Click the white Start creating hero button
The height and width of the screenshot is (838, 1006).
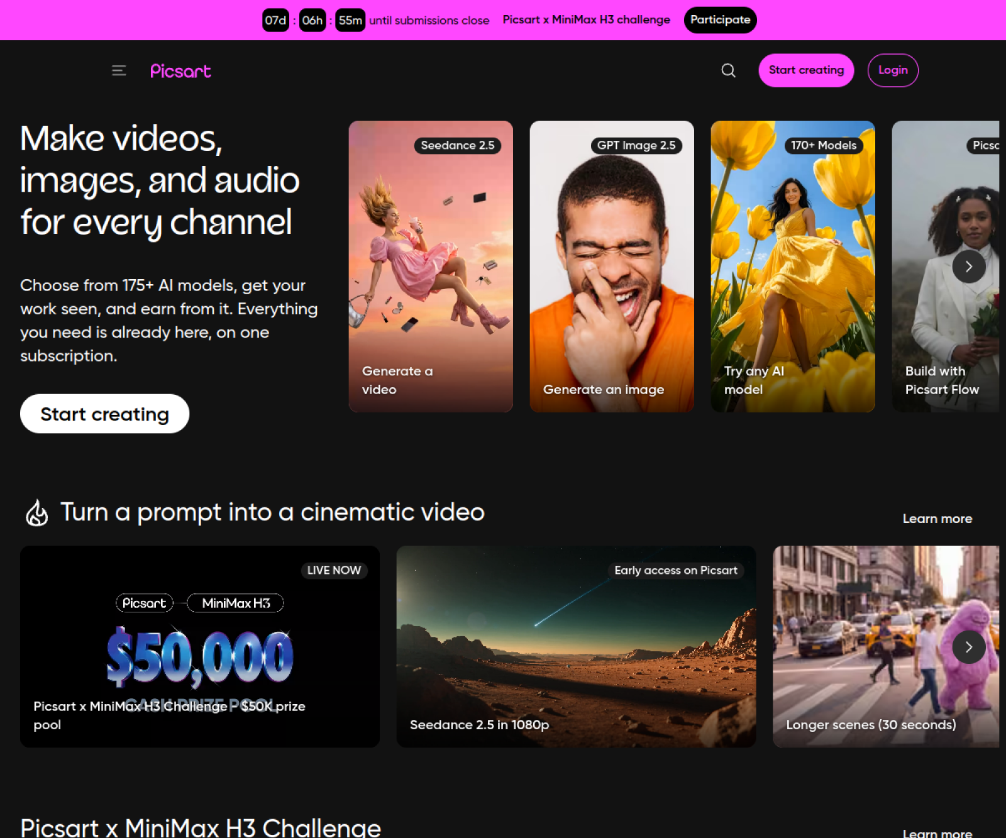click(x=104, y=414)
